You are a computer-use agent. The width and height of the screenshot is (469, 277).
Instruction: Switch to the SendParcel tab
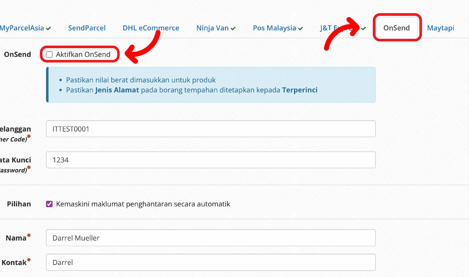coord(87,28)
